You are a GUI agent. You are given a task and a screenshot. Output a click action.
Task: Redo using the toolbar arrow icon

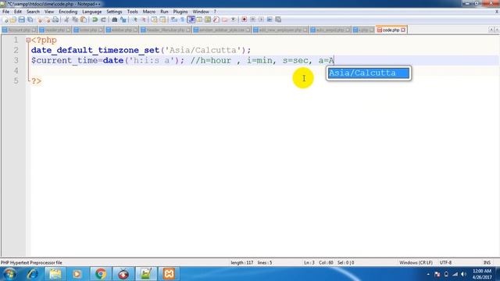click(x=103, y=20)
